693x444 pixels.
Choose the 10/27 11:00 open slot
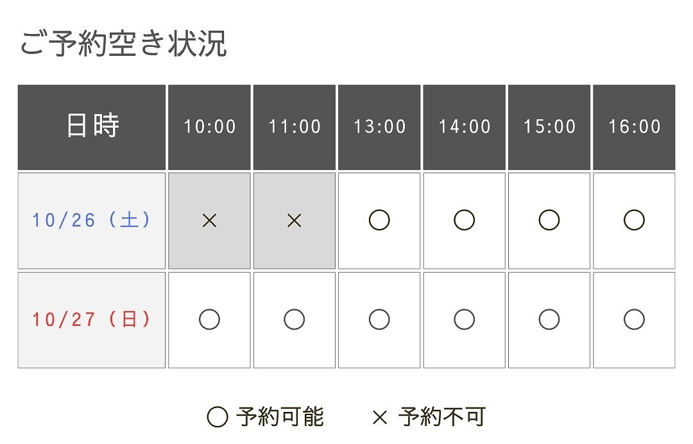point(295,320)
